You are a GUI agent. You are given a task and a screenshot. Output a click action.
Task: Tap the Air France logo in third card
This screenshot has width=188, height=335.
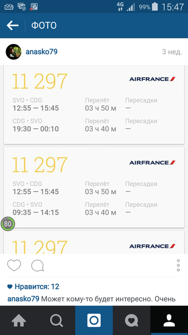pyautogui.click(x=152, y=246)
